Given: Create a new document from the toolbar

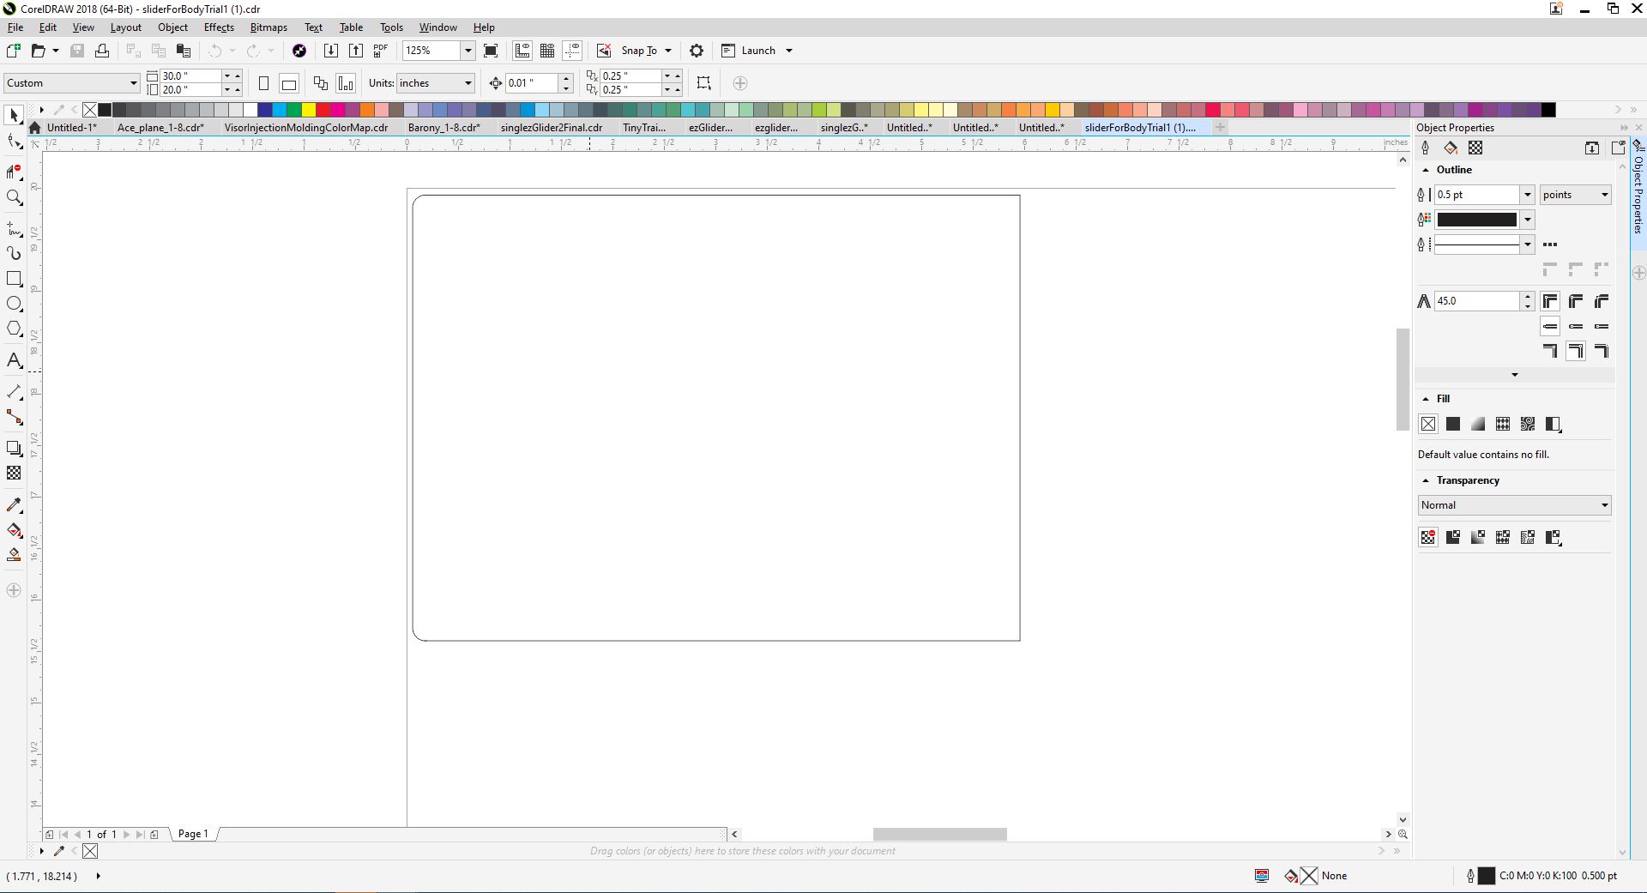Looking at the screenshot, I should coord(14,51).
